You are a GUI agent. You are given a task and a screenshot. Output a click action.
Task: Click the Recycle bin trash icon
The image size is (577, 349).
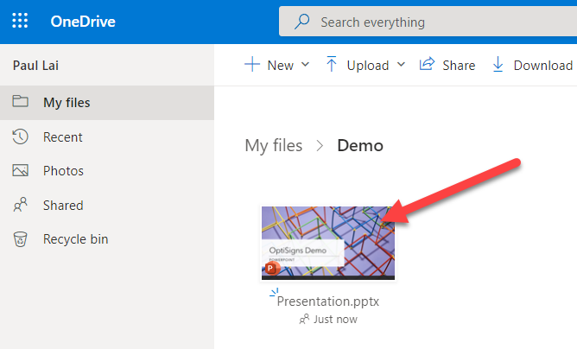coord(20,239)
